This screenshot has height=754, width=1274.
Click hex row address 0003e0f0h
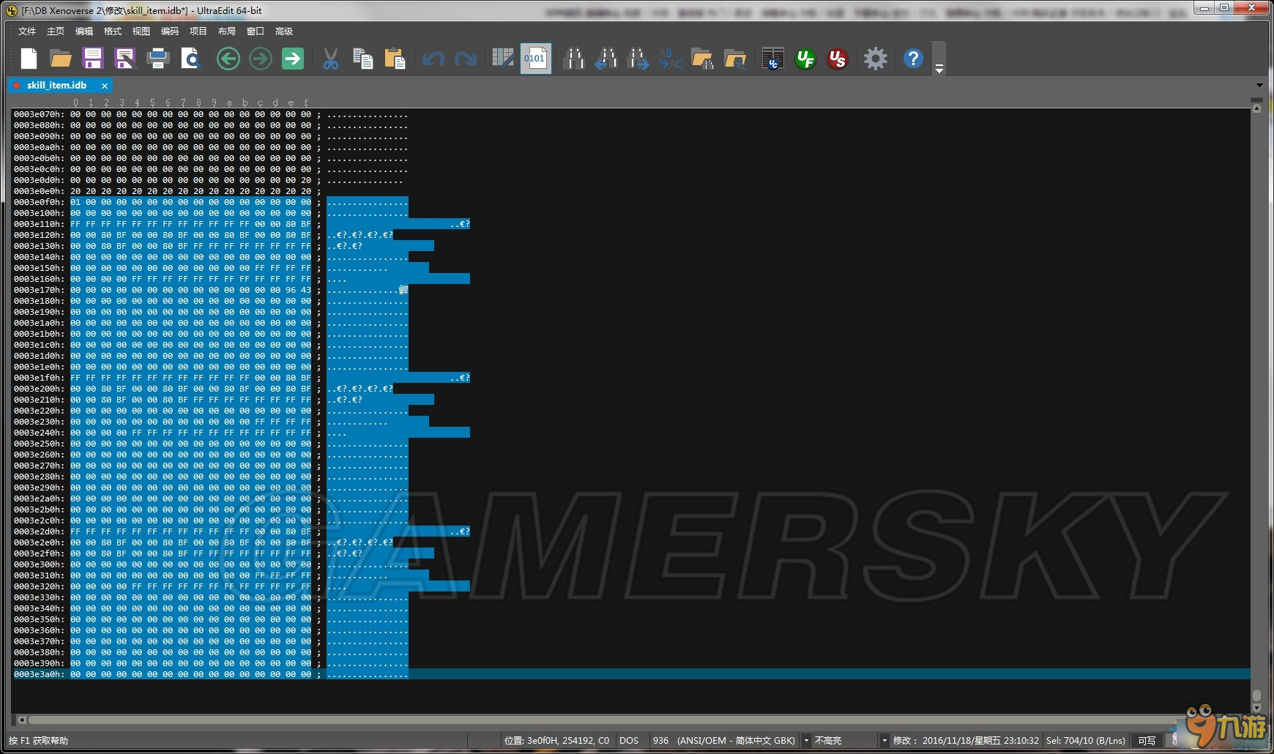pos(39,202)
